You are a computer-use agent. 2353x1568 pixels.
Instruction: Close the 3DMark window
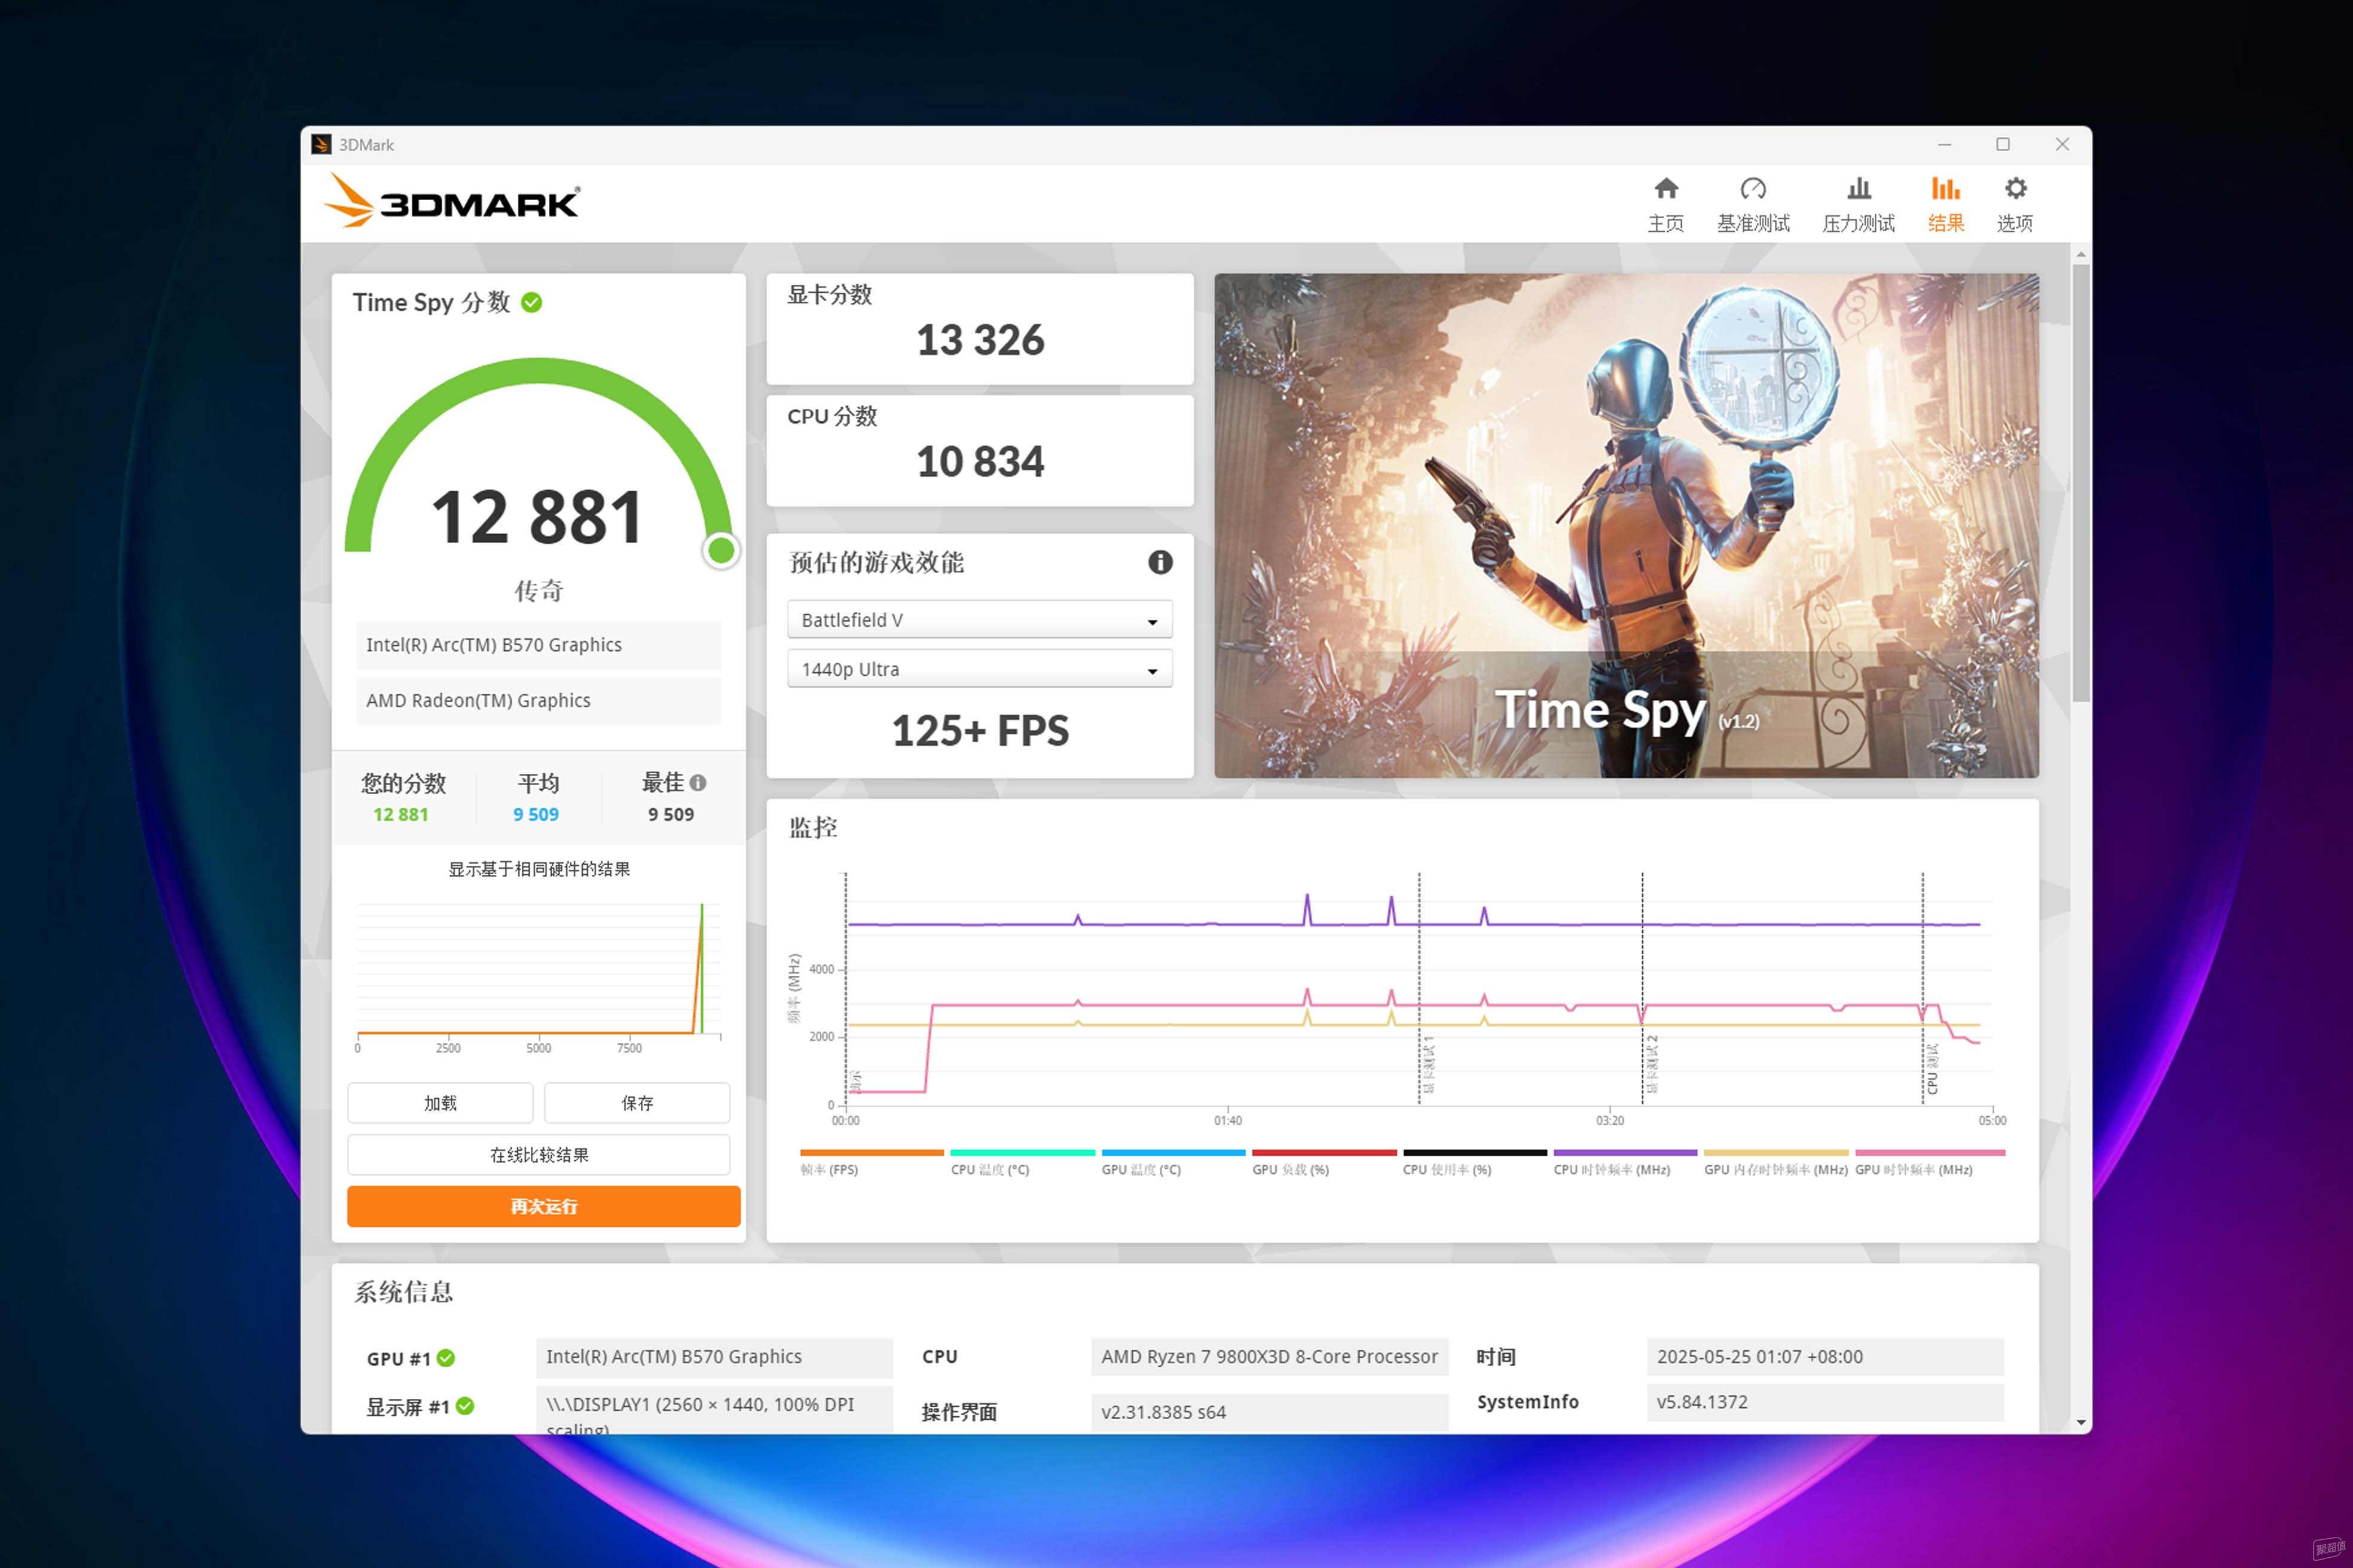2062,145
